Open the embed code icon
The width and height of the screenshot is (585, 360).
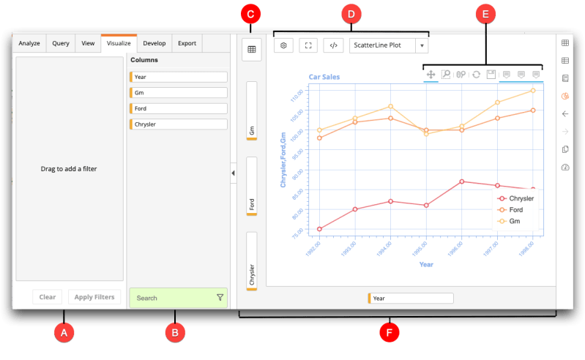point(333,45)
